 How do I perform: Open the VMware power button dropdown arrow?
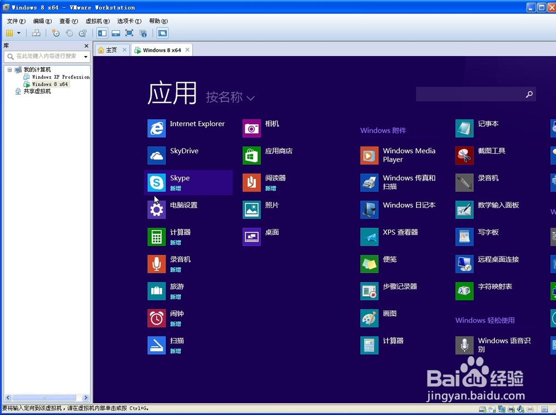(x=19, y=33)
